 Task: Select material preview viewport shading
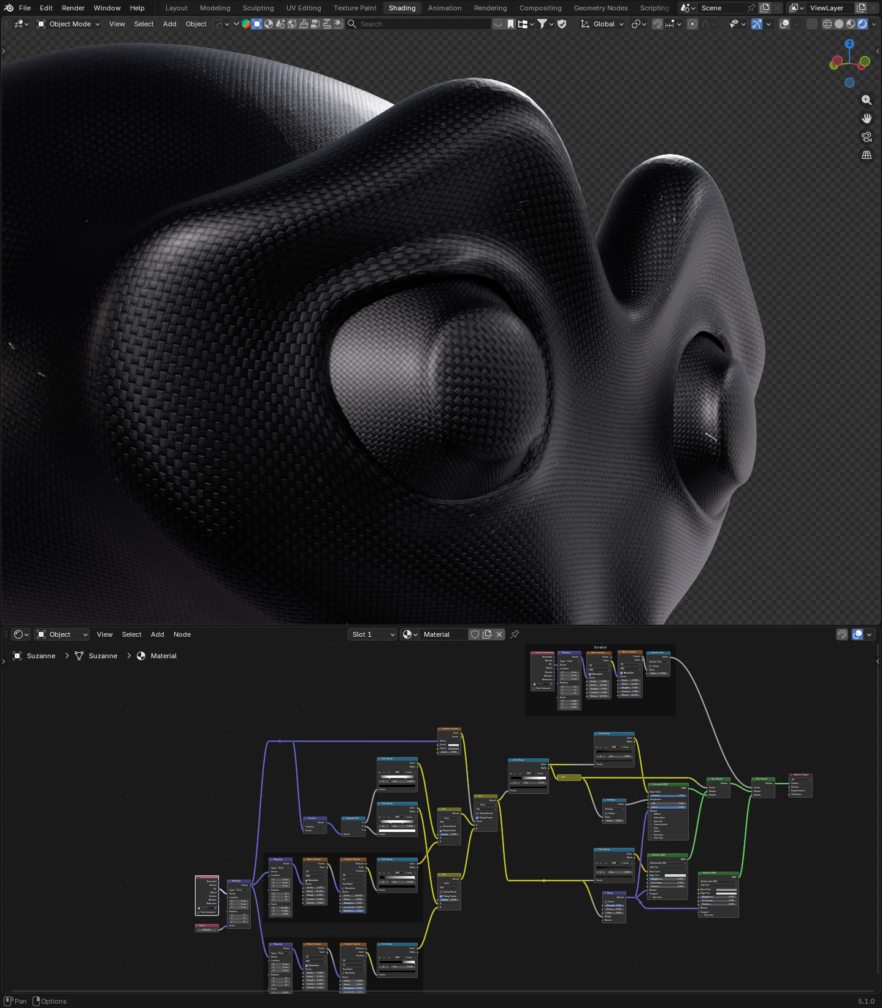851,24
